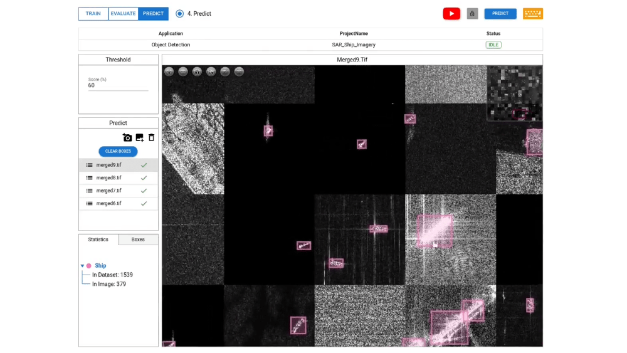
Task: Collapse the Ship class tree arrow
Action: pos(82,266)
